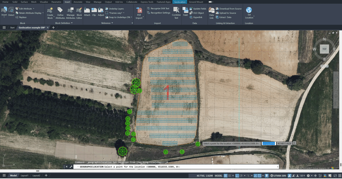Click the UTM84-30N coordinate system button
The height and width of the screenshot is (179, 342).
[278, 176]
